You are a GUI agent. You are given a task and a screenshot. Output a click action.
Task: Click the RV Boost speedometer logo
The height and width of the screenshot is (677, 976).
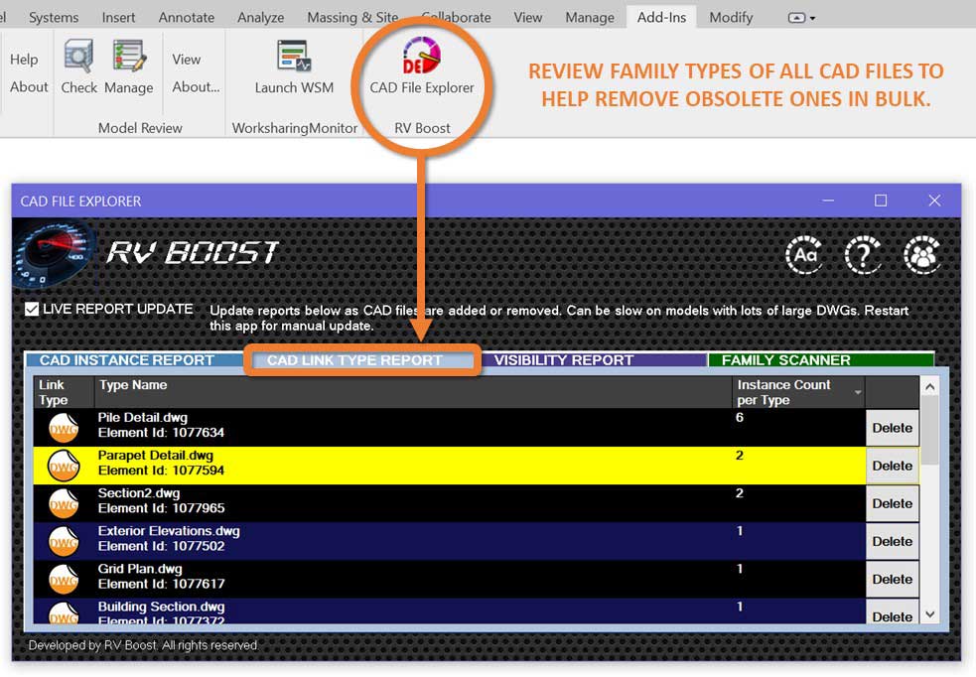click(x=55, y=254)
